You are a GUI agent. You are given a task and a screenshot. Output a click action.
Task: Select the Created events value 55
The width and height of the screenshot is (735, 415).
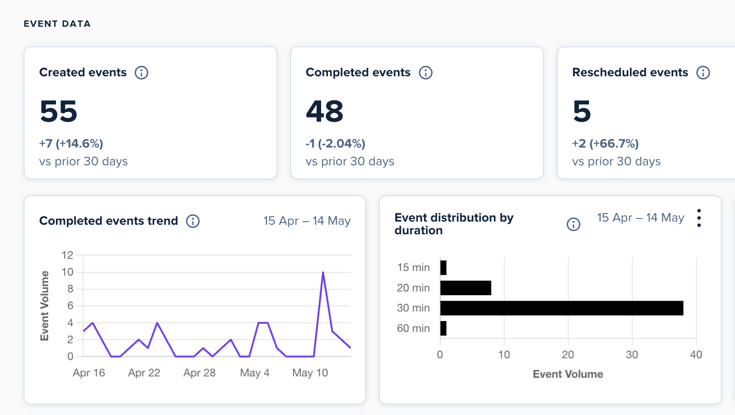(59, 111)
